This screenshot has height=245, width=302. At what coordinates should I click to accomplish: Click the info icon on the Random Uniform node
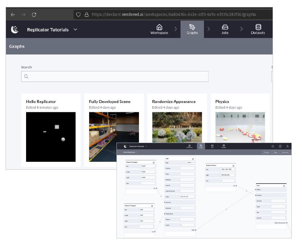[x=233, y=166]
